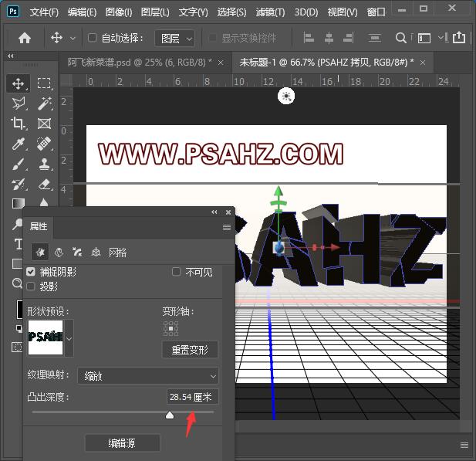The image size is (476, 461).
Task: Select the Clone Stamp tool
Action: (x=44, y=164)
